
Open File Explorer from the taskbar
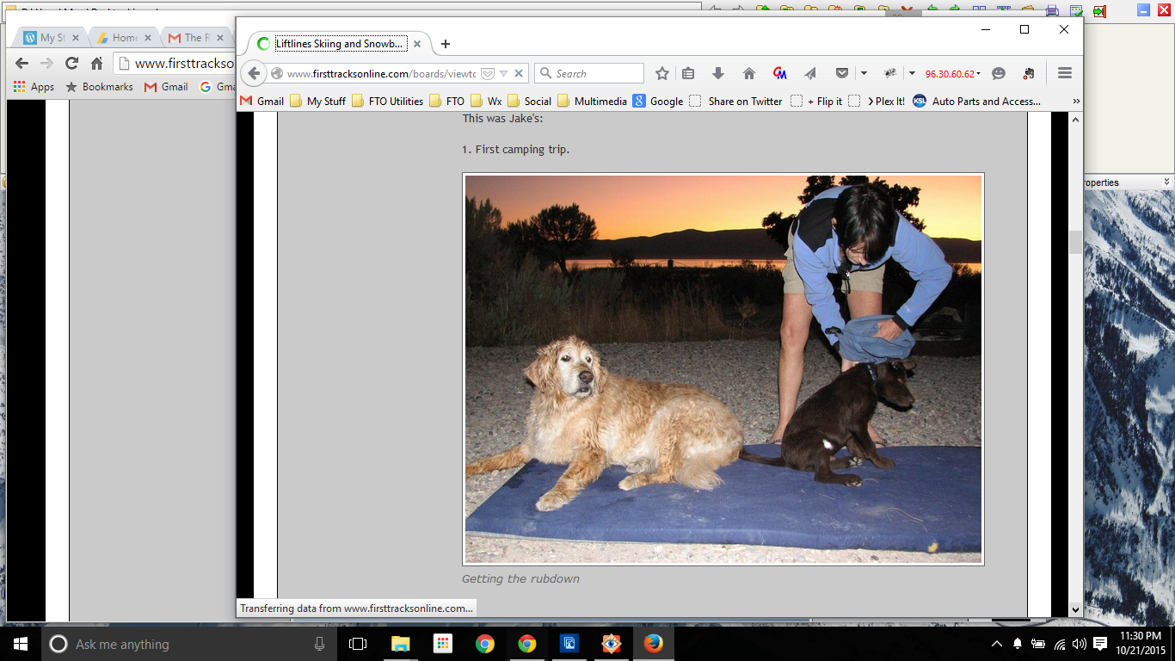401,644
